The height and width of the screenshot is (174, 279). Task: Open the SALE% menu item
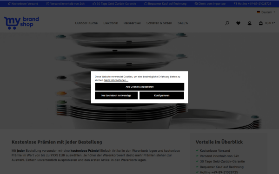(x=183, y=23)
